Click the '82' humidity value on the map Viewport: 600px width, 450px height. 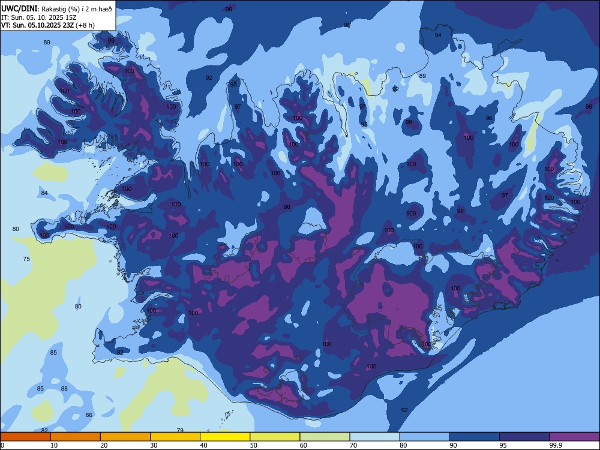44,431
